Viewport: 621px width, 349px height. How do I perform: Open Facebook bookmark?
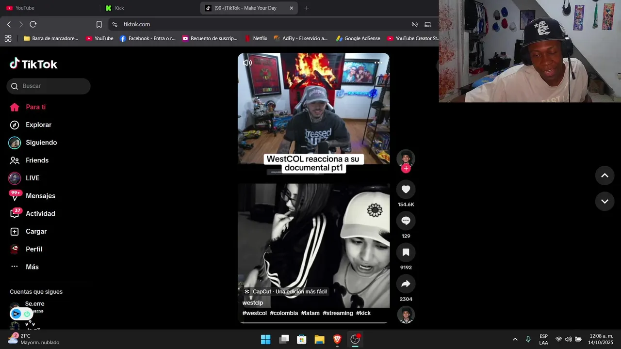pyautogui.click(x=147, y=38)
